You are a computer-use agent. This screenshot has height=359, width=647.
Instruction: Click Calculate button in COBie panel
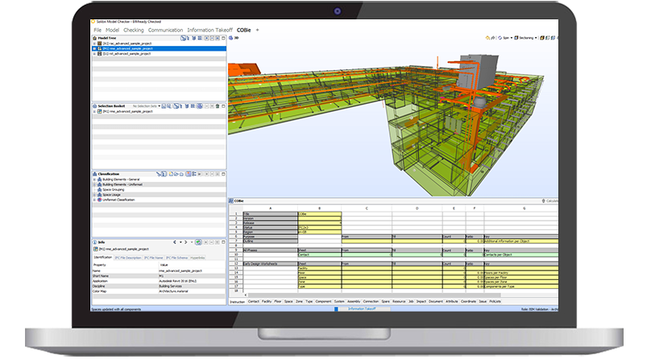pos(550,200)
